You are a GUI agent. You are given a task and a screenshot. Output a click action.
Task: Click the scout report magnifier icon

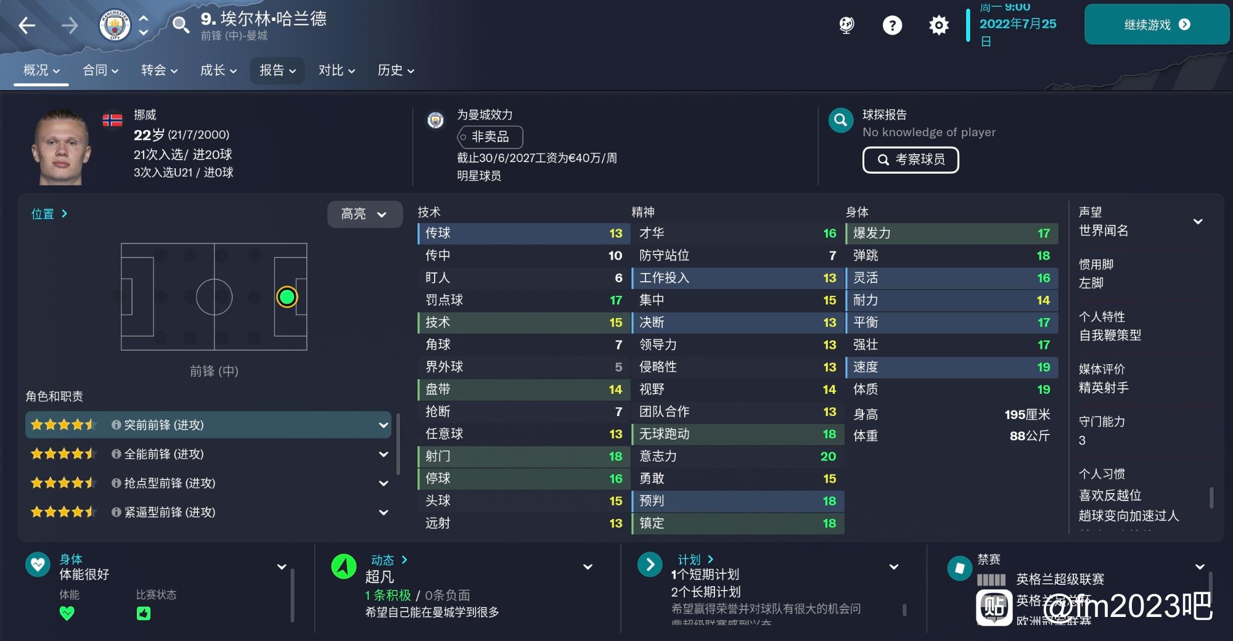[x=841, y=121]
